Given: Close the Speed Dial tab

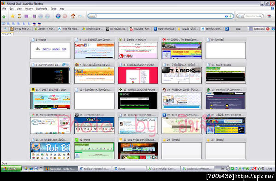Looking at the screenshot, I should click(268, 29).
